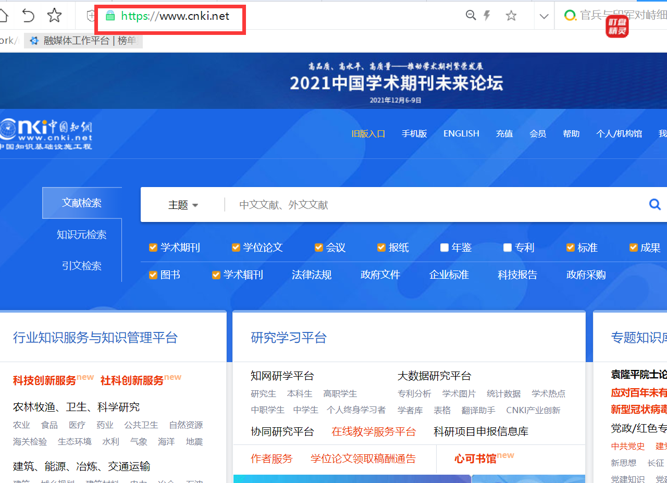
Task: Click the lightning speed-mode icon
Action: coord(487,16)
